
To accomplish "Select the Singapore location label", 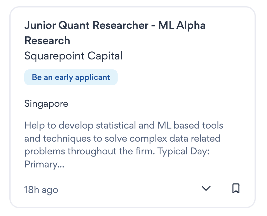I will [x=46, y=103].
